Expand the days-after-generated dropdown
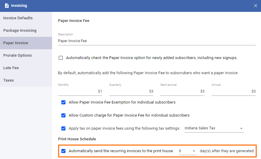The height and width of the screenshot is (159, 261). [x=187, y=151]
